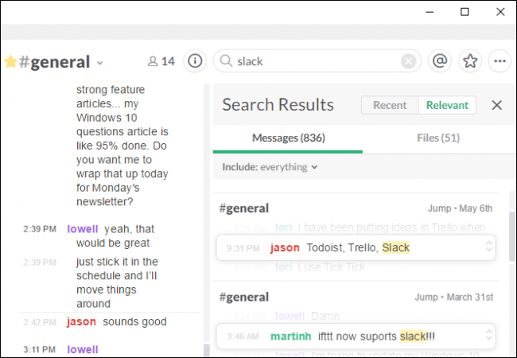Maximize the Slack window
Image resolution: width=517 pixels, height=358 pixels.
click(465, 12)
